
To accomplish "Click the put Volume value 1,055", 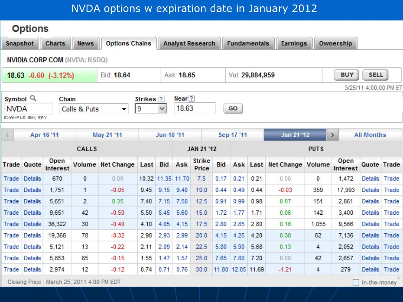I will [318, 224].
